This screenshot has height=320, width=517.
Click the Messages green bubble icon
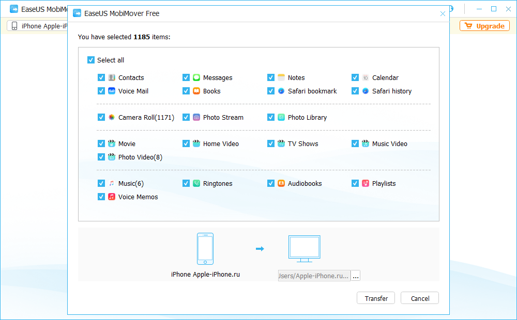[x=196, y=78]
